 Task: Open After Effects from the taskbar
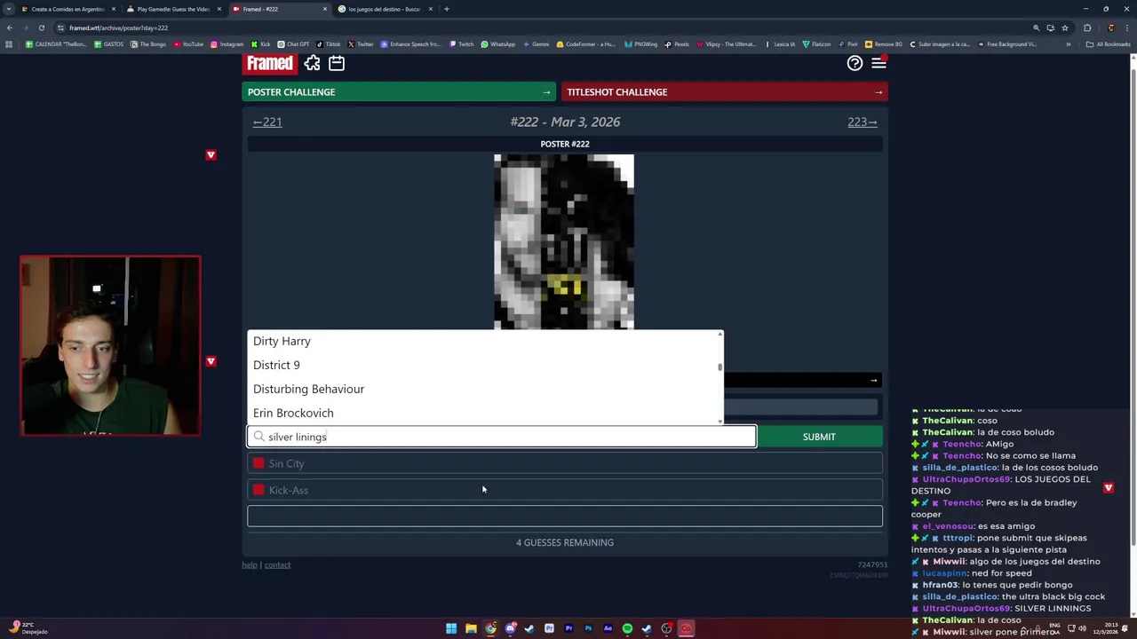[608, 628]
